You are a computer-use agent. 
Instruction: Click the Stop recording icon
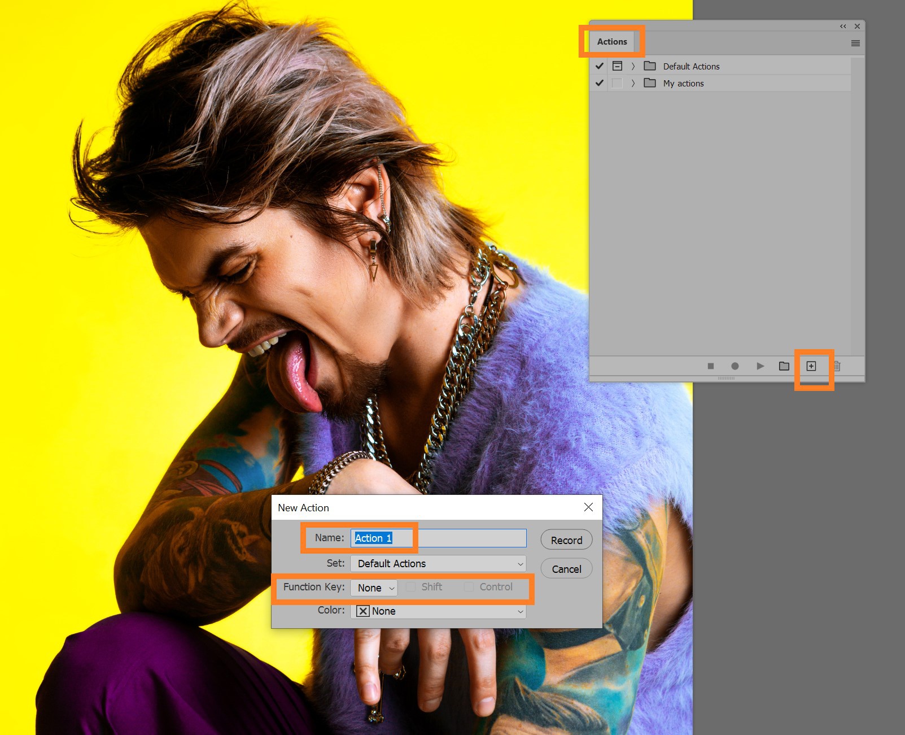711,366
